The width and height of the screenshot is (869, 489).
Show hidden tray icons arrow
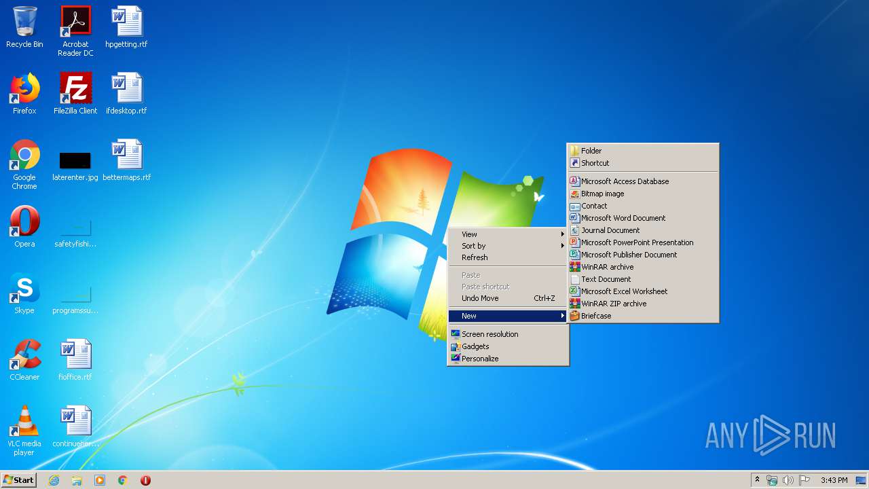[x=757, y=480]
